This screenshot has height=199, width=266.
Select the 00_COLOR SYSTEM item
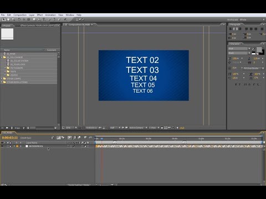click(19, 61)
